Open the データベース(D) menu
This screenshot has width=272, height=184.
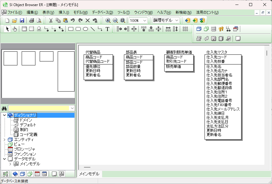pos(103,12)
